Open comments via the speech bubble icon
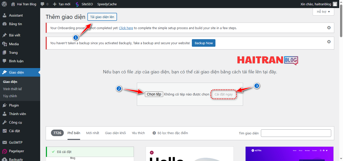The image size is (343, 161). (43, 4)
